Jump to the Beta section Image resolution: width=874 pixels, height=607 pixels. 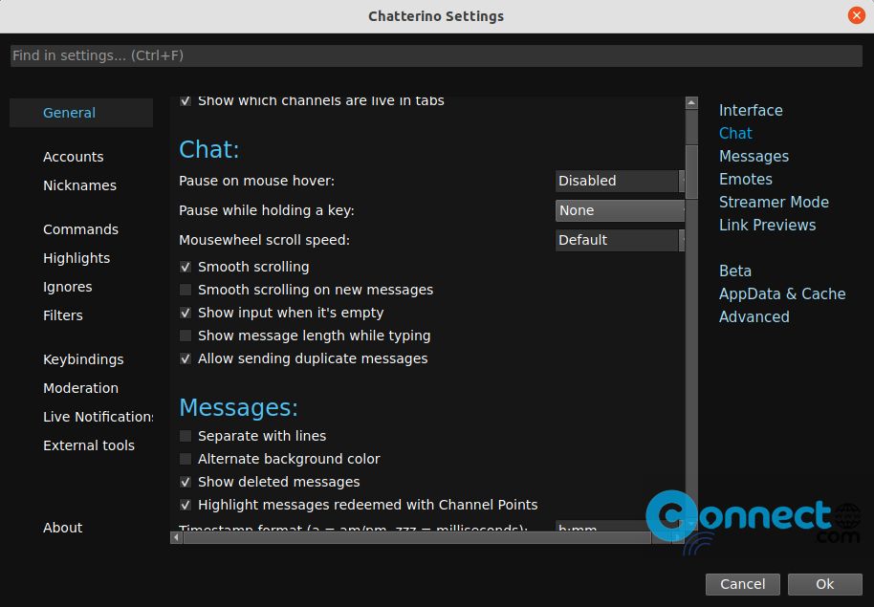[735, 271]
